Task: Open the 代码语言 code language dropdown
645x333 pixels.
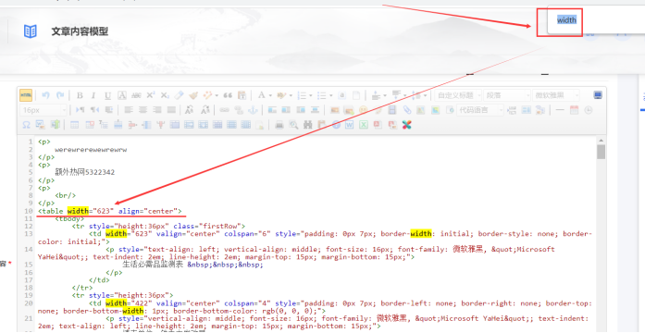Action: click(480, 110)
